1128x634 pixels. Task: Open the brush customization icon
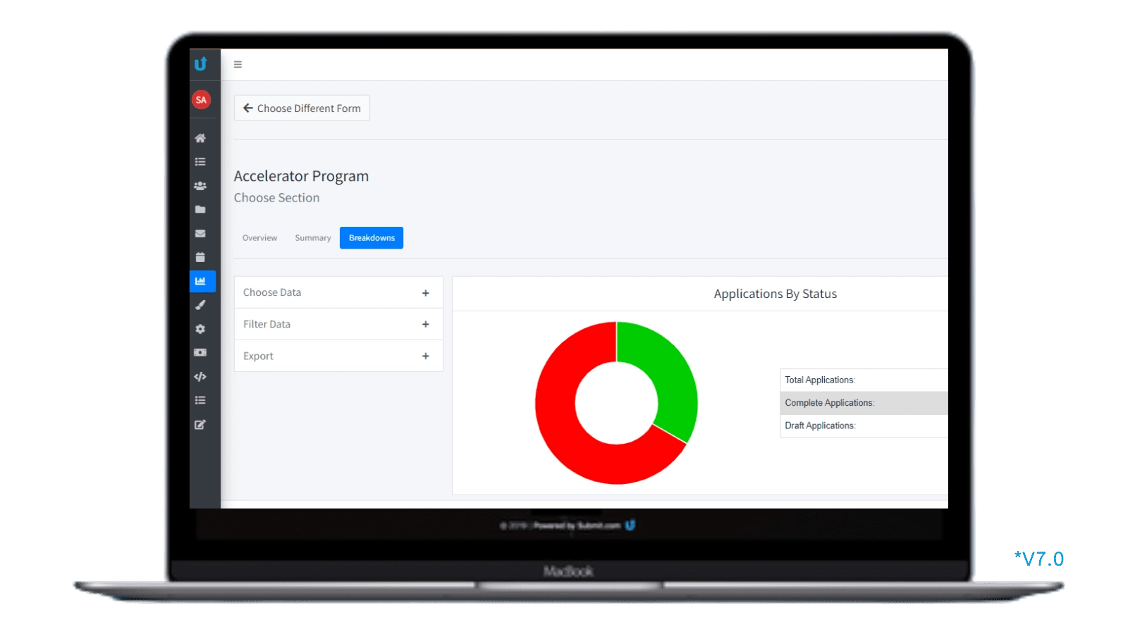pyautogui.click(x=201, y=305)
